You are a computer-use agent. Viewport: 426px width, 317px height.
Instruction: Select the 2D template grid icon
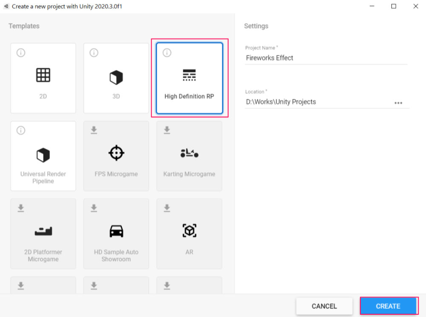43,75
